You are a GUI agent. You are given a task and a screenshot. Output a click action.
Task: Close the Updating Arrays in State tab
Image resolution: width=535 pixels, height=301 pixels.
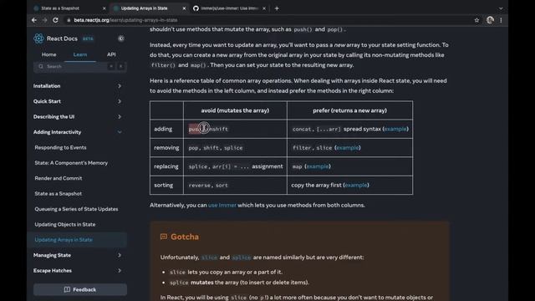point(184,8)
